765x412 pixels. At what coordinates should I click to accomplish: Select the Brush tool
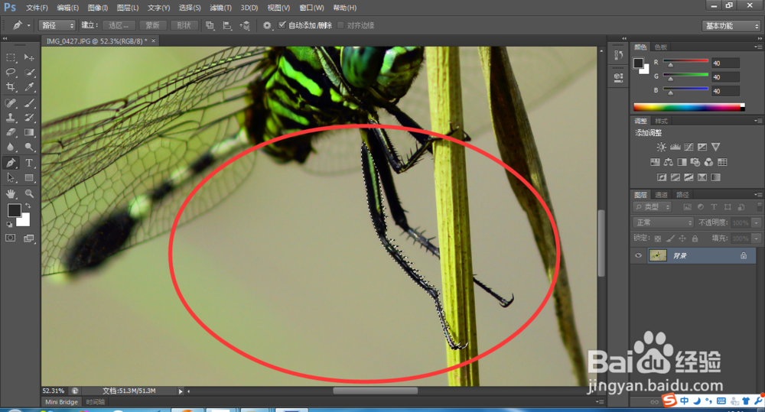[x=29, y=103]
